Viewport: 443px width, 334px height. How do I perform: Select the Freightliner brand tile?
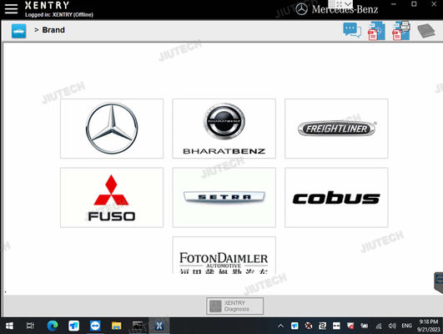336,129
